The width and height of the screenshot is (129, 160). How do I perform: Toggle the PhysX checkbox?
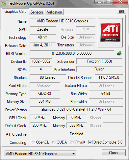72,142
